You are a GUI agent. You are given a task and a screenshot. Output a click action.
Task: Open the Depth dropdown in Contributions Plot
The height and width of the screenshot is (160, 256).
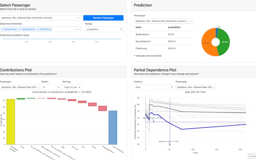coord(51,87)
